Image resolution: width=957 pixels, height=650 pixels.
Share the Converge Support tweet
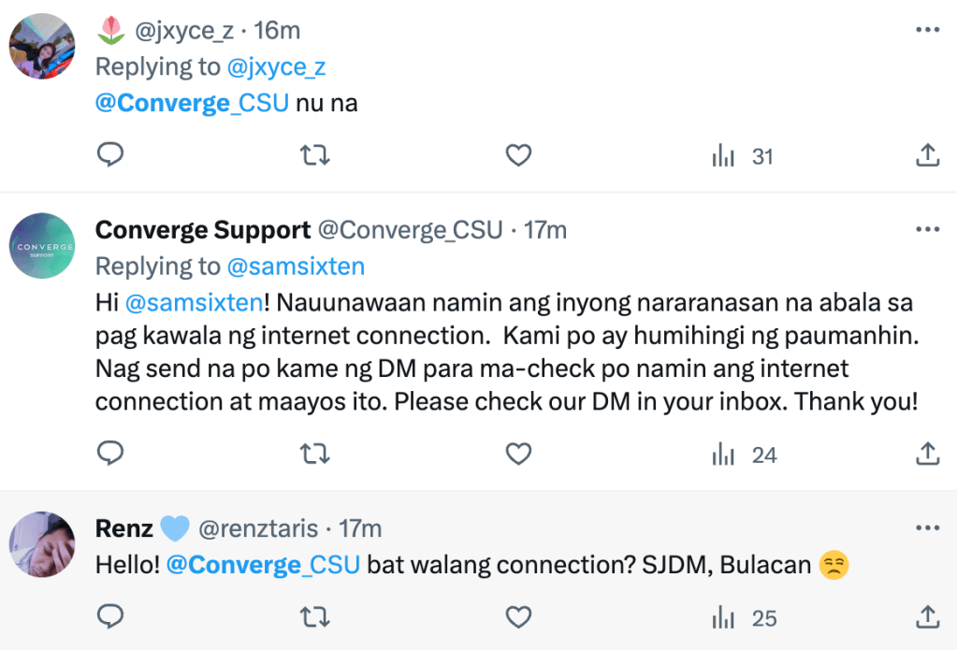[x=926, y=454]
